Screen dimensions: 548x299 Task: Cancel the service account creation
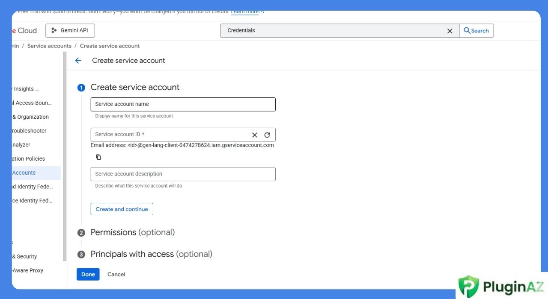116,274
